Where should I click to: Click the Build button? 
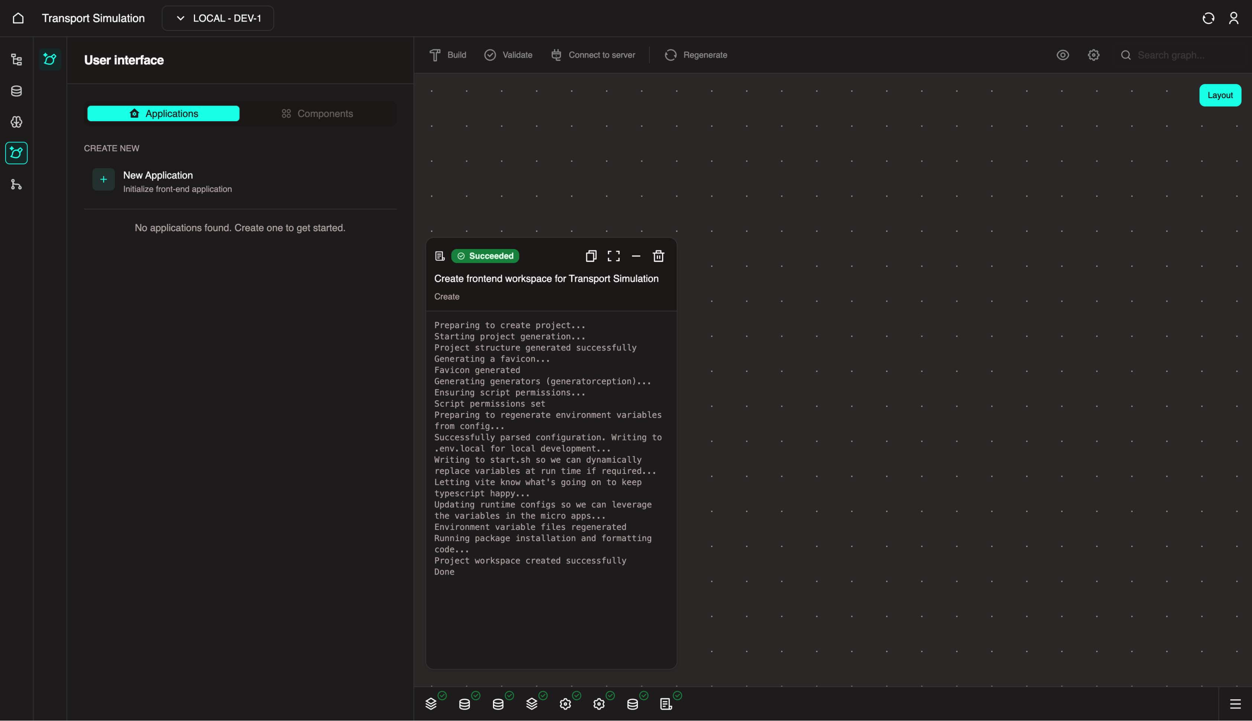pyautogui.click(x=448, y=55)
